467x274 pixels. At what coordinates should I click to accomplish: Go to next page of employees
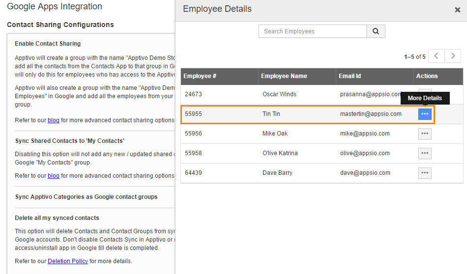[x=453, y=56]
